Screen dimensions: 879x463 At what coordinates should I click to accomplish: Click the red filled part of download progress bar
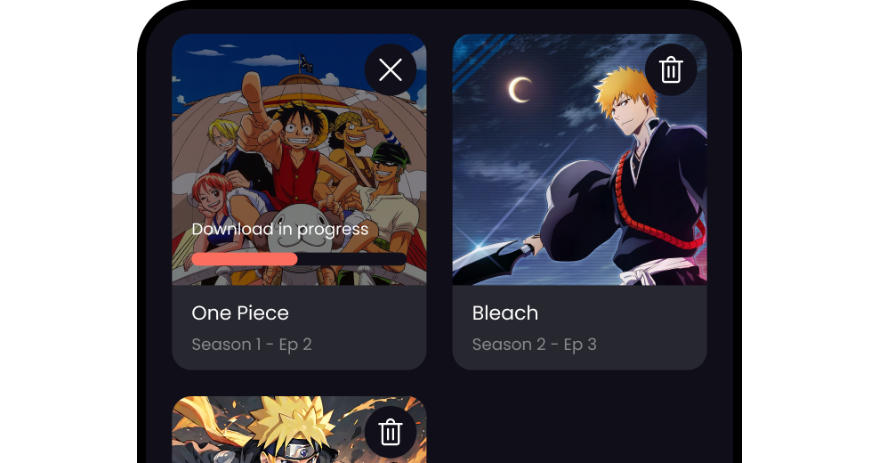click(x=245, y=259)
